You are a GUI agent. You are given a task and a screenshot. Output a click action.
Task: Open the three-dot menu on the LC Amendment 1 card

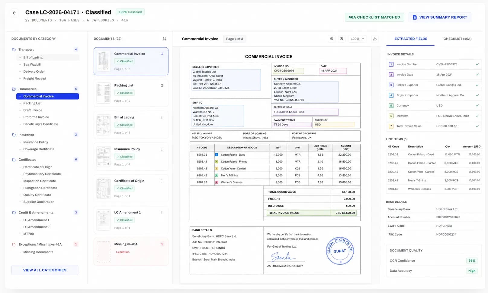(x=162, y=213)
